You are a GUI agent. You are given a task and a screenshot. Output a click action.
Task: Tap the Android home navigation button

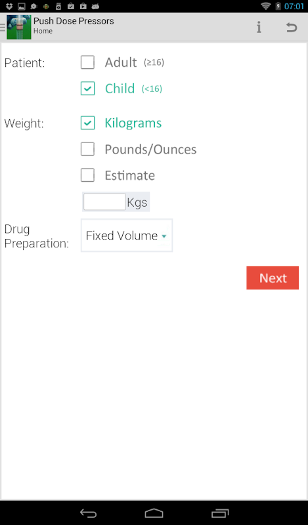click(x=154, y=513)
